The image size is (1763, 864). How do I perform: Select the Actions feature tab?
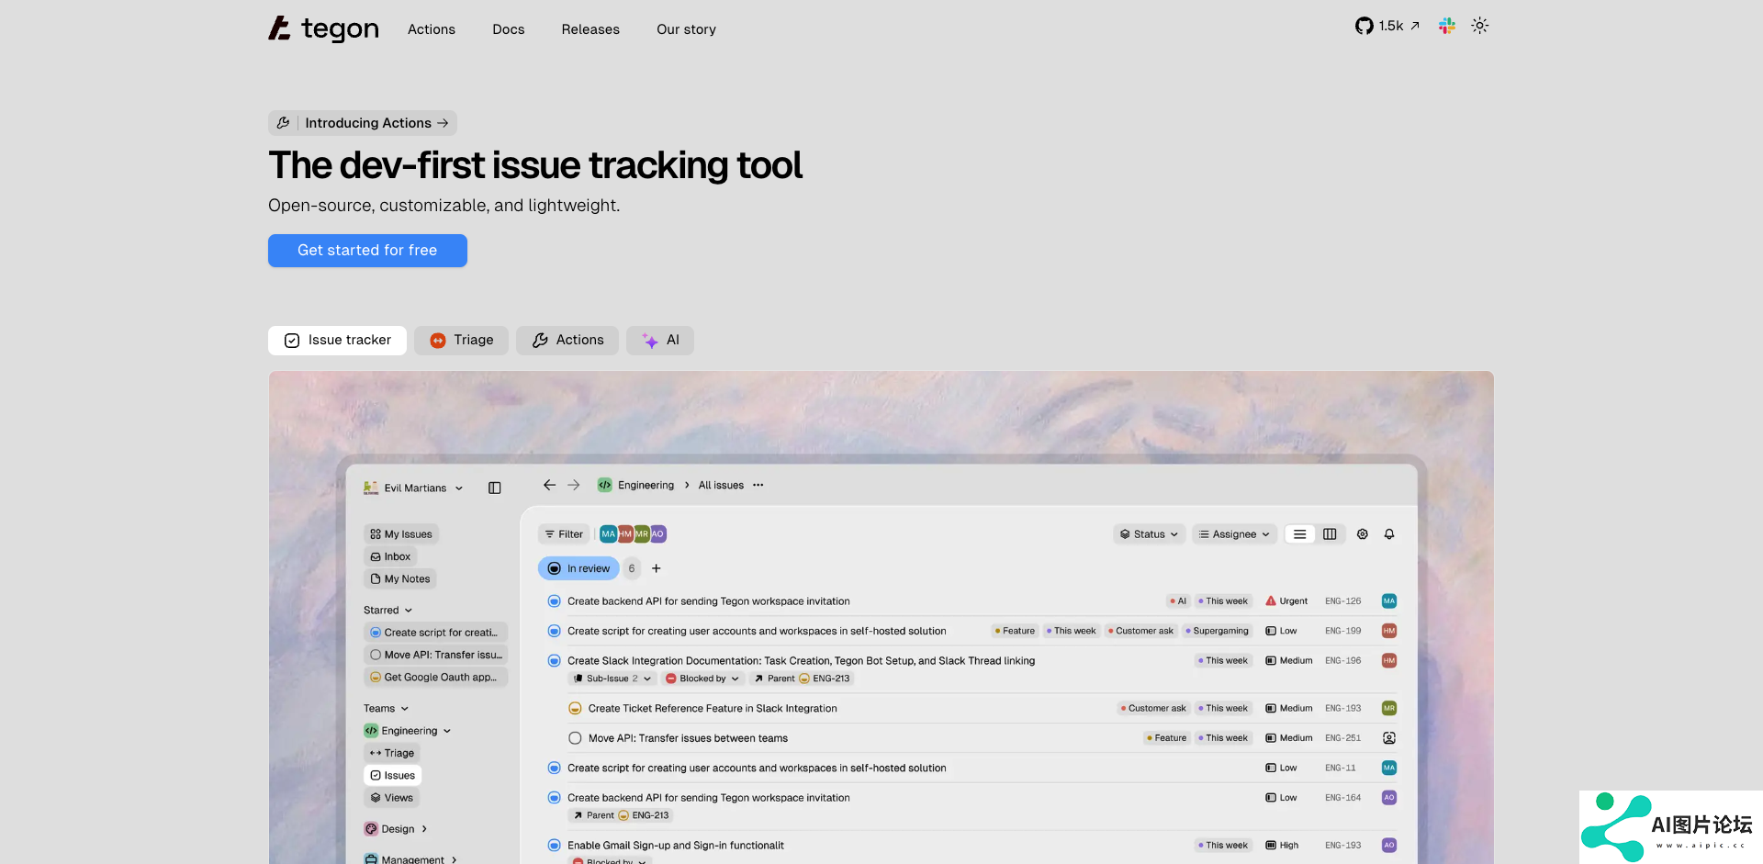567,341
